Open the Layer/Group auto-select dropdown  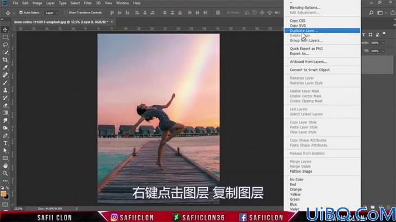point(52,12)
